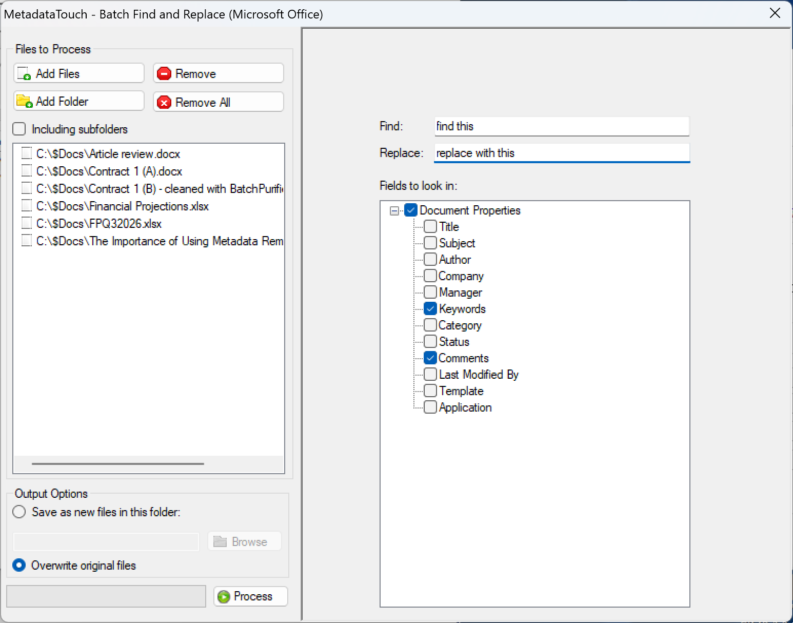The image size is (793, 623).
Task: Tick the Application field checkbox
Action: [x=430, y=407]
